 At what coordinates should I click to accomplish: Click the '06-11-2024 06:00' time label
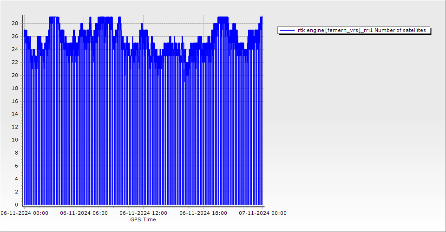(84, 213)
